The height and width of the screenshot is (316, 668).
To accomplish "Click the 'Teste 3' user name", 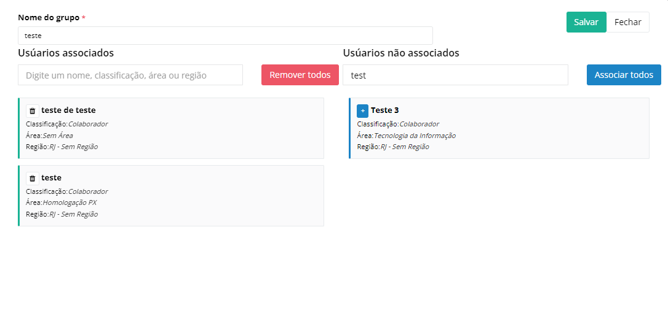I will [384, 110].
